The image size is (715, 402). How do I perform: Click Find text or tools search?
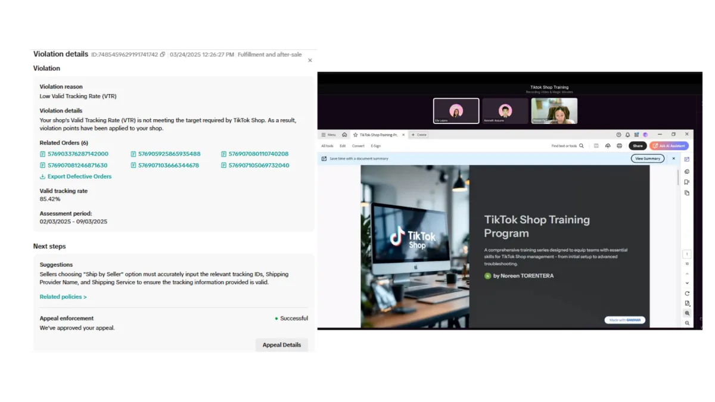click(x=568, y=146)
